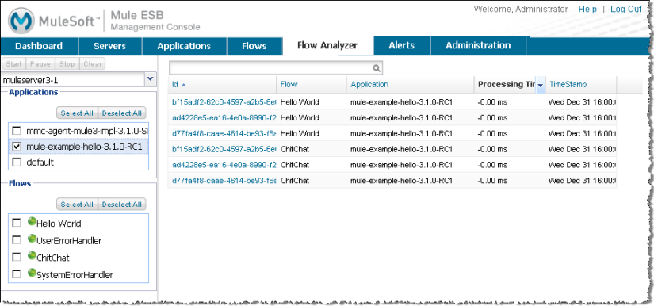The height and width of the screenshot is (306, 654).
Task: Click the Log Out link
Action: [625, 9]
